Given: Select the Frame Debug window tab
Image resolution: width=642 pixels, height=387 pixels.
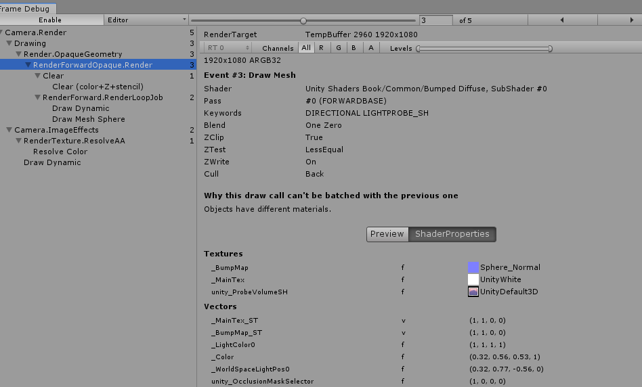Looking at the screenshot, I should 27,9.
